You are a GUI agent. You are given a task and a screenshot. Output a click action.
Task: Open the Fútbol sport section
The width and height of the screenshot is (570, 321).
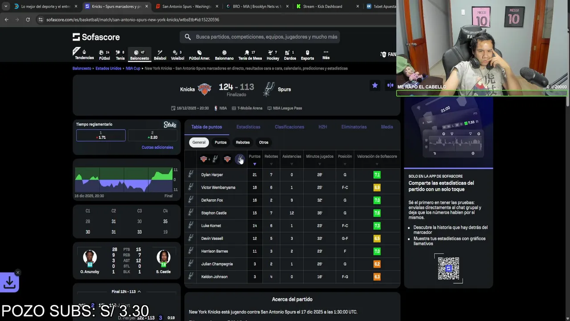click(104, 55)
